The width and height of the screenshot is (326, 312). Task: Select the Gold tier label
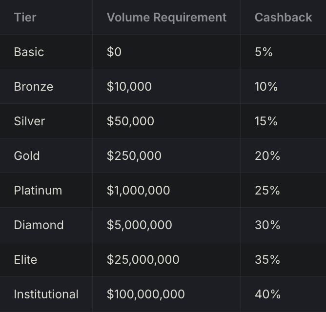[x=27, y=156]
